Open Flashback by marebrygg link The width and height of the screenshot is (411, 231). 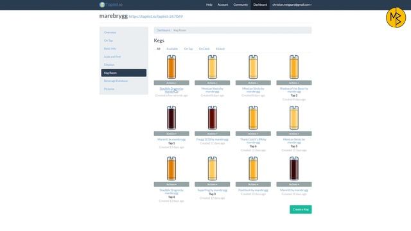253,190
